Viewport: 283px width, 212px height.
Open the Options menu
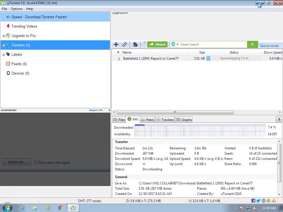point(17,9)
